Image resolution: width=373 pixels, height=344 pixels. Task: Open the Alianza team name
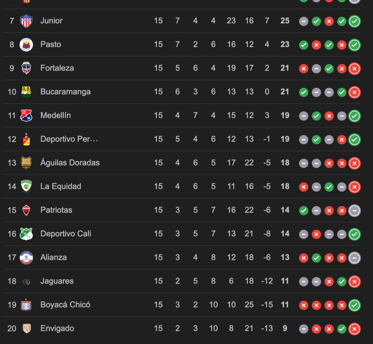pyautogui.click(x=54, y=257)
